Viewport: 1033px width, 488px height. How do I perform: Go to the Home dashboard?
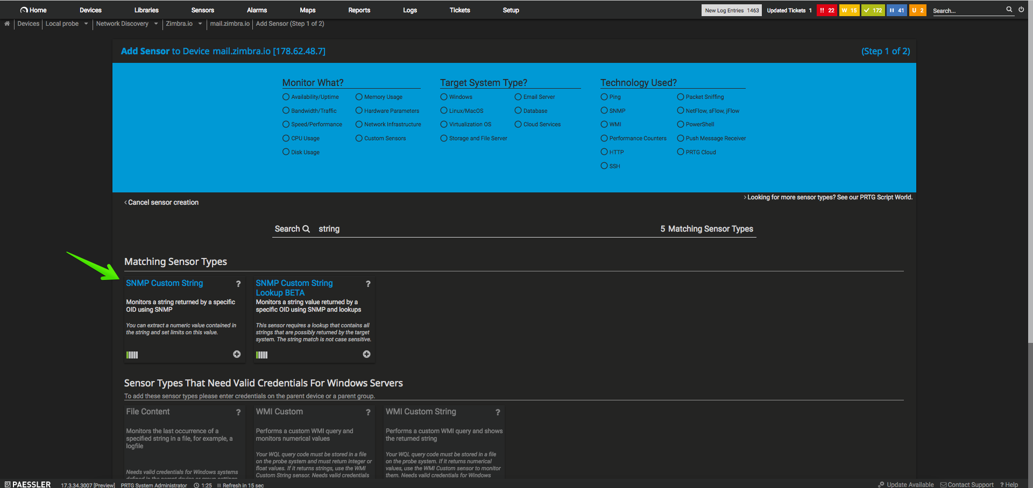[x=33, y=10]
